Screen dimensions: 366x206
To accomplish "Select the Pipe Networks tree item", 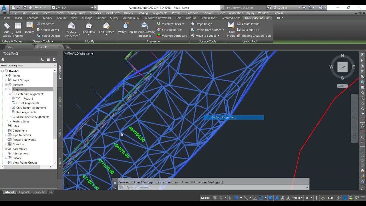I will (21, 135).
